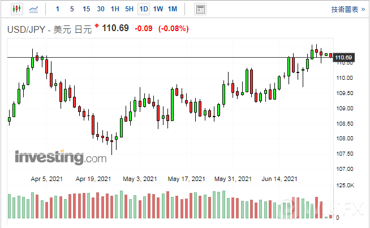This screenshot has width=370, height=228.
Task: Open the chart layout panel icon
Action: pyautogui.click(x=200, y=9)
